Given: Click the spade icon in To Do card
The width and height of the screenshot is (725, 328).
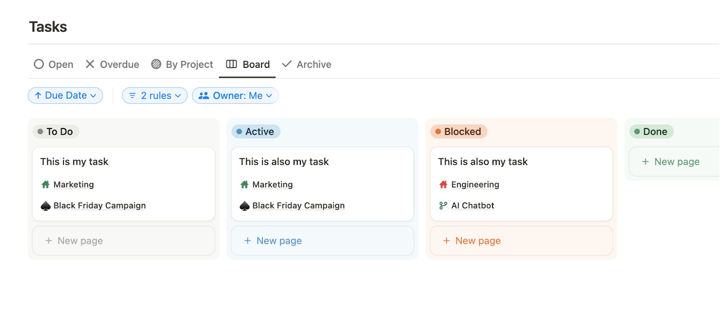Looking at the screenshot, I should (45, 206).
